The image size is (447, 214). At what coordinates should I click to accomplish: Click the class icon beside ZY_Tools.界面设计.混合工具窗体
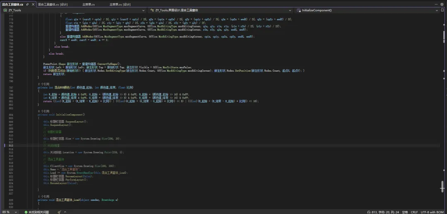click(152, 10)
